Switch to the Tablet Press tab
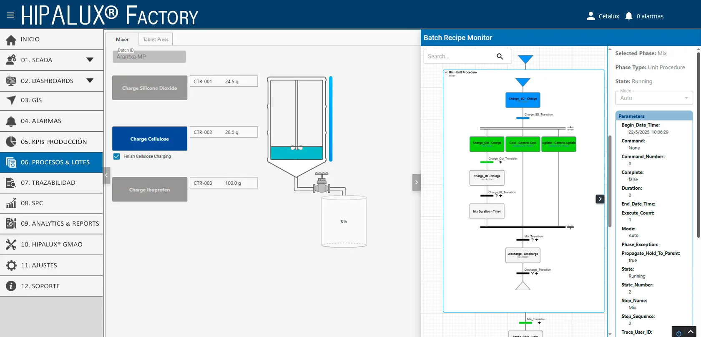The height and width of the screenshot is (337, 701). (156, 39)
